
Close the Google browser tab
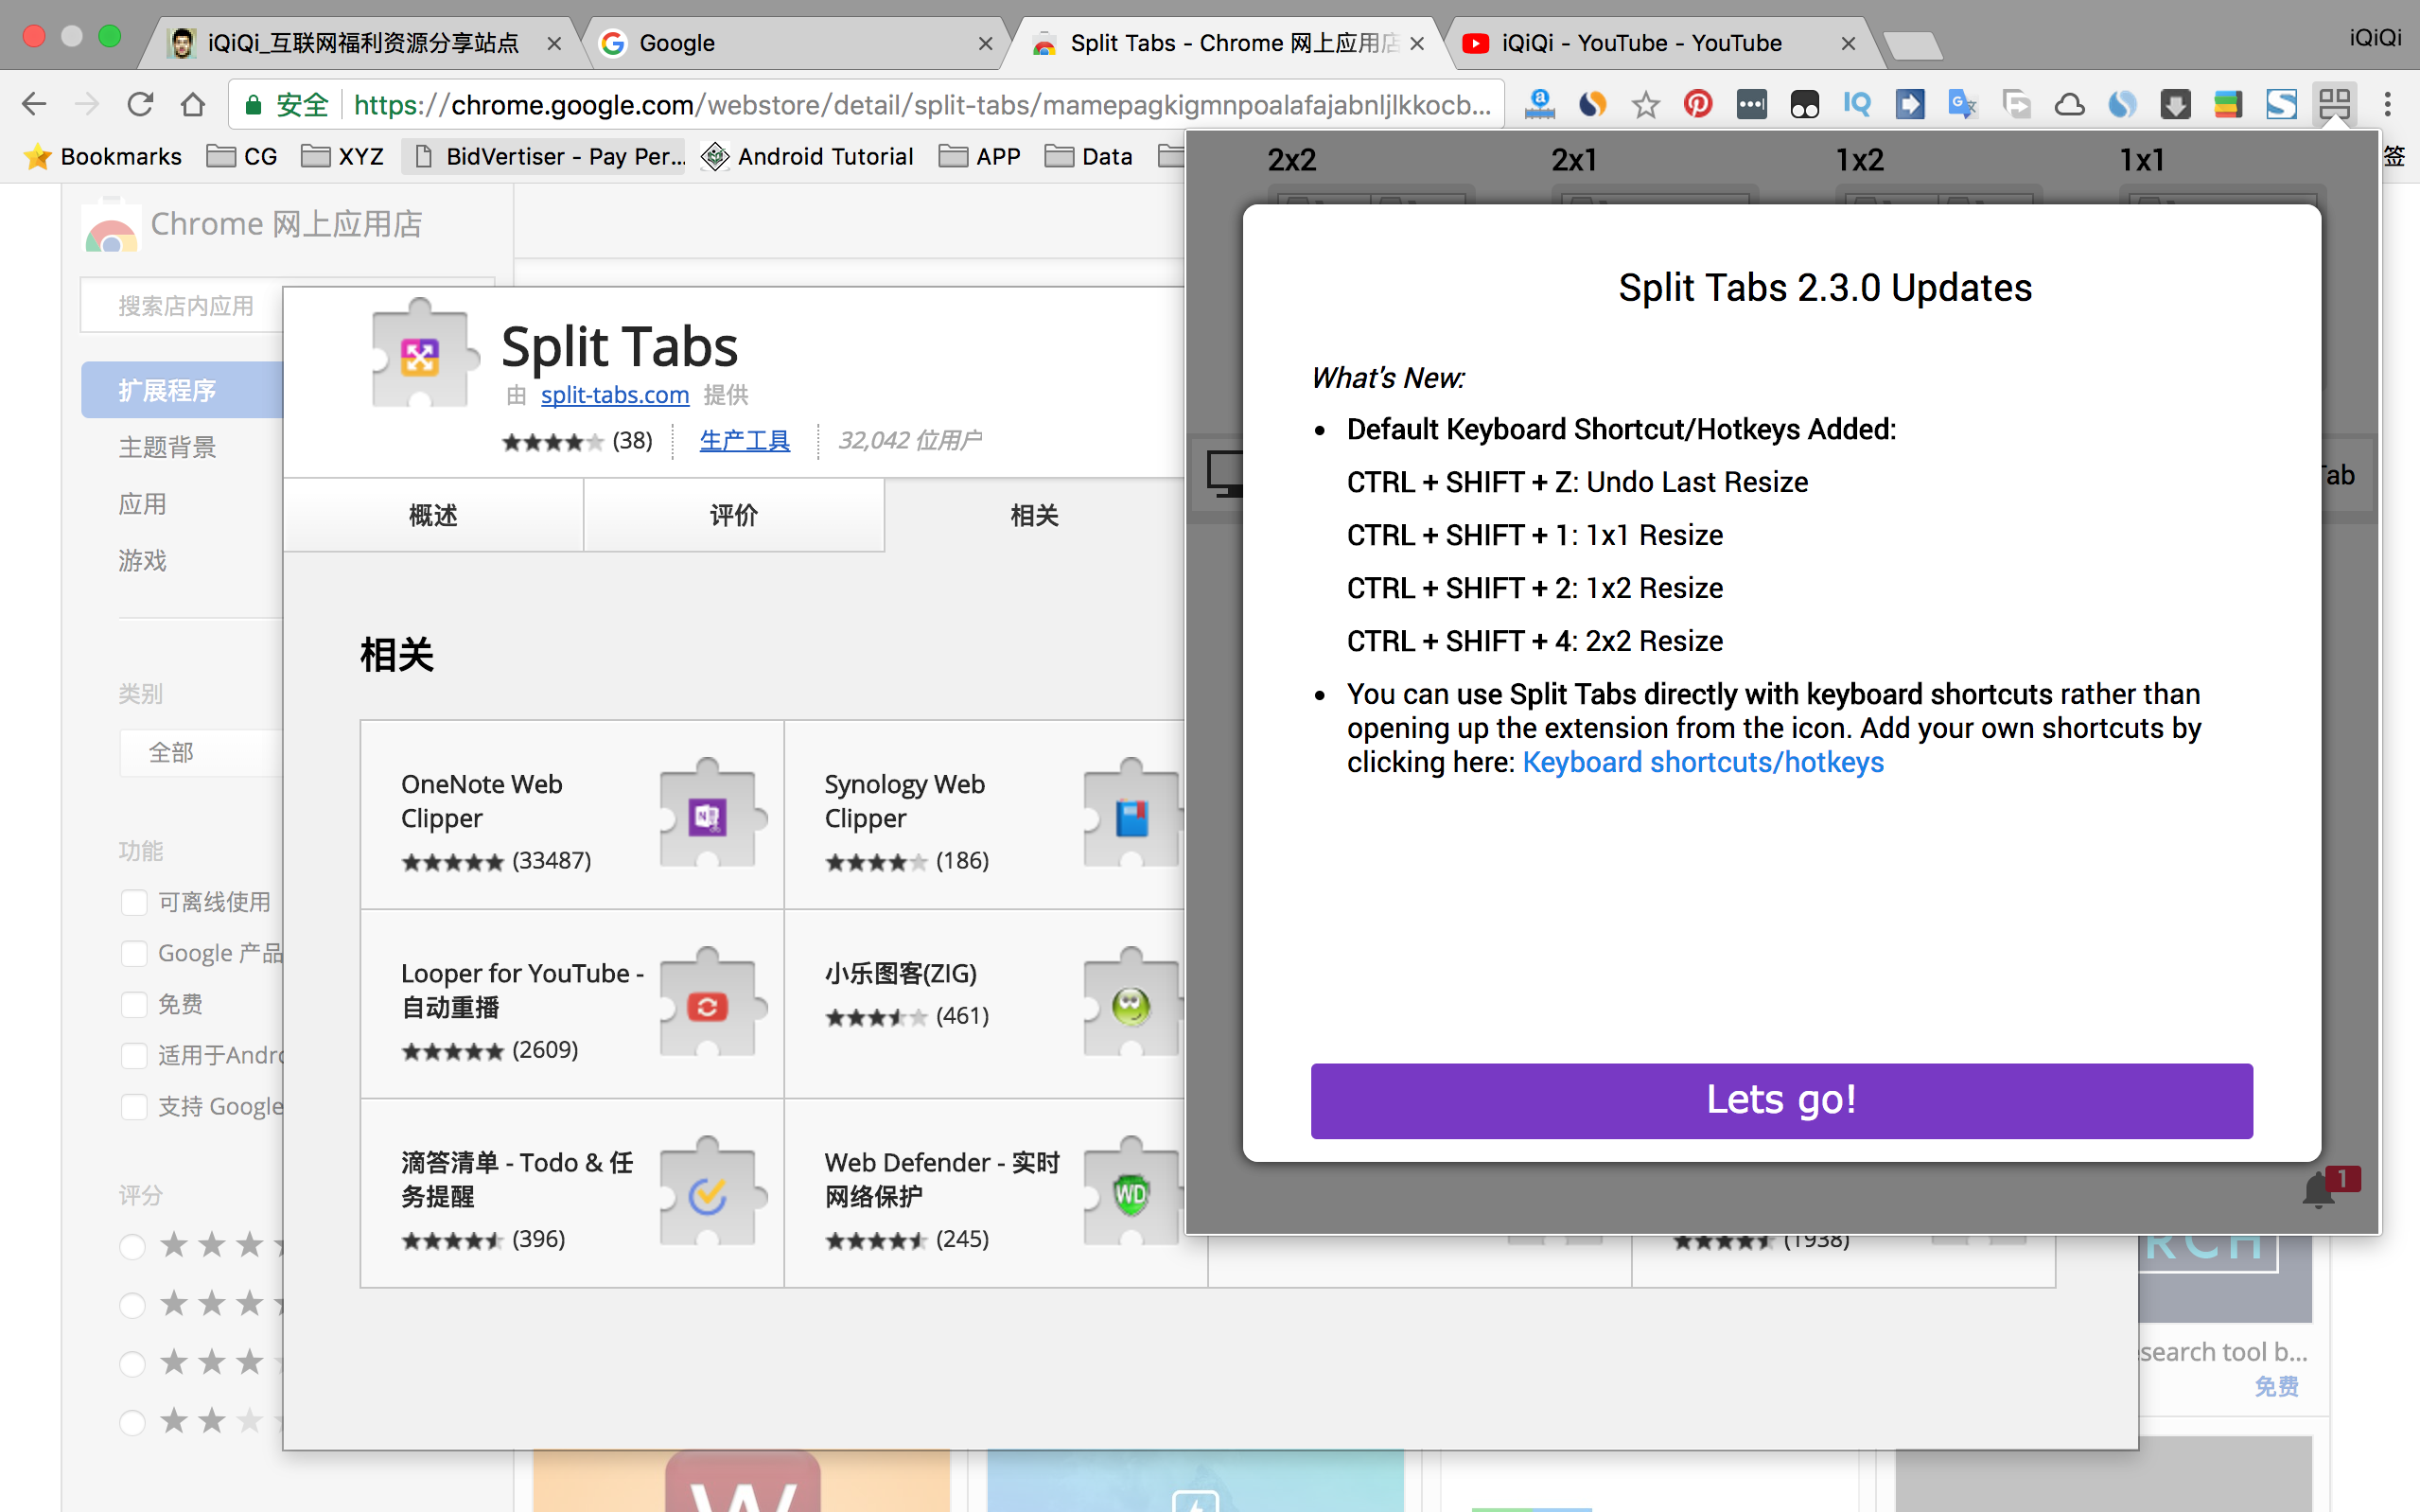click(985, 43)
